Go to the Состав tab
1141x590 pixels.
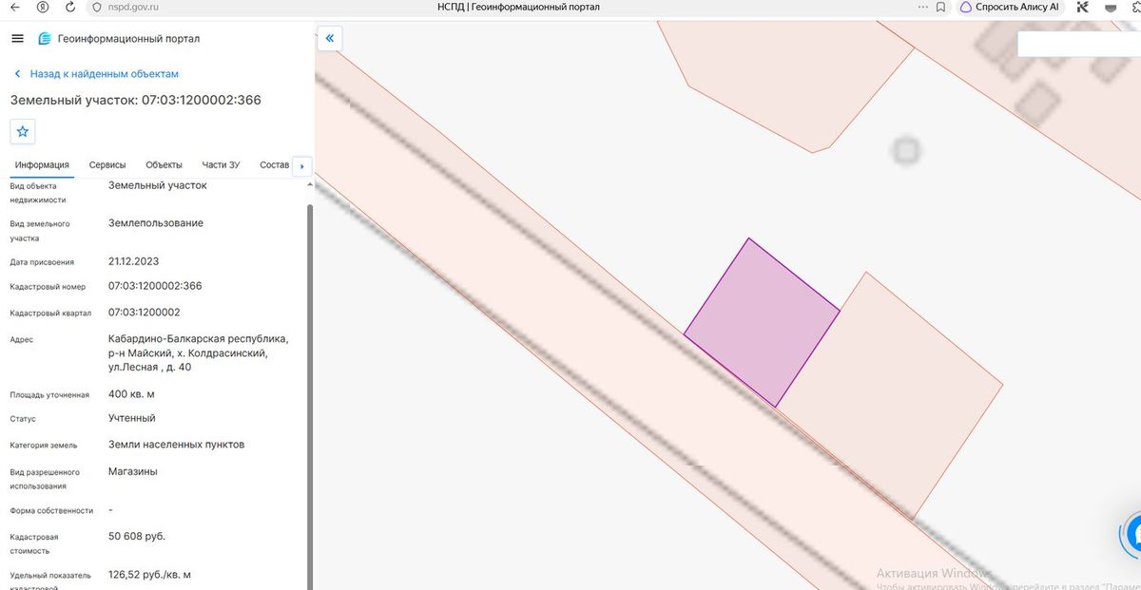(x=274, y=165)
